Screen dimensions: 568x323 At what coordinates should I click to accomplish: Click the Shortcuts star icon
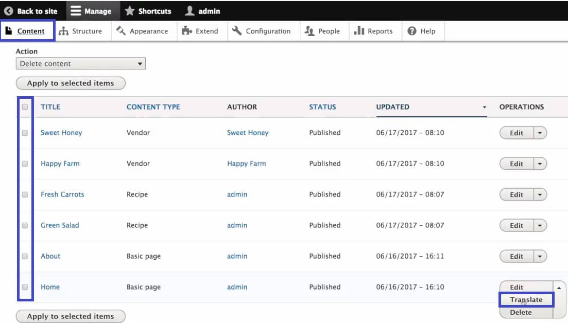pos(129,10)
